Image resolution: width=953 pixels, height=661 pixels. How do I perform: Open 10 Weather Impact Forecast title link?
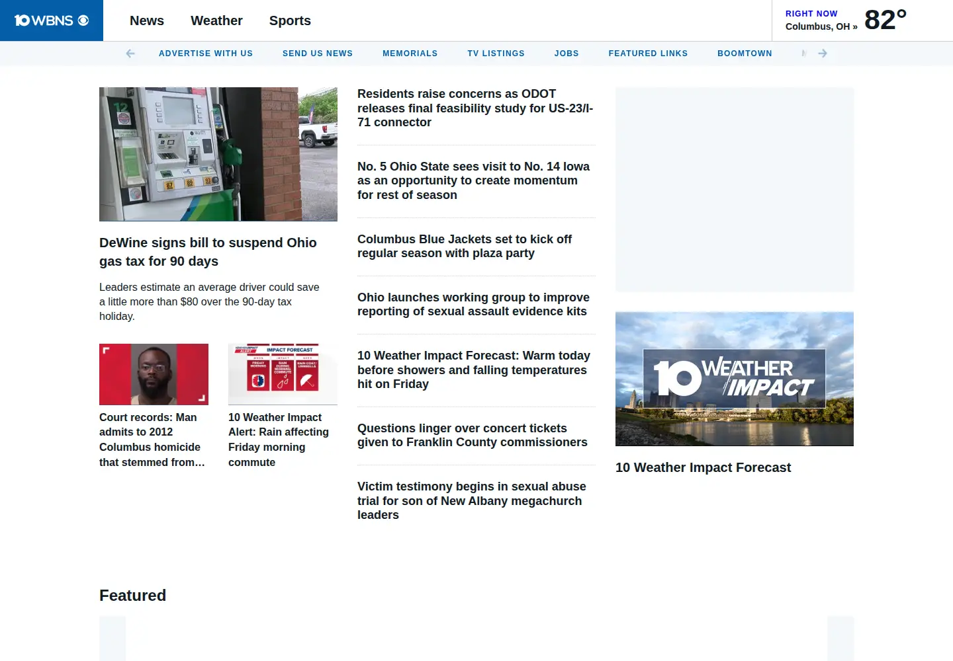click(x=703, y=467)
